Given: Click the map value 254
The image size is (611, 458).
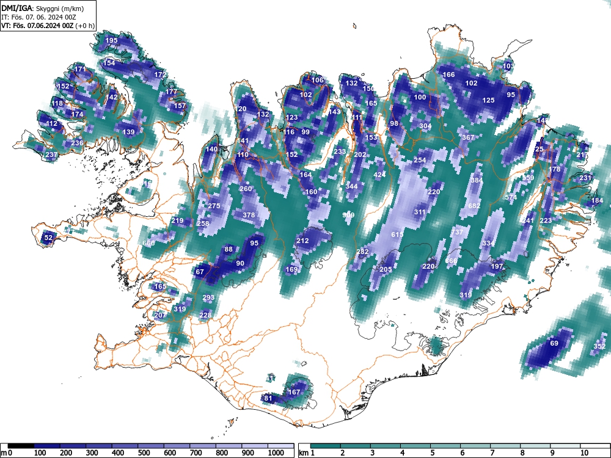Looking at the screenshot, I should pos(420,160).
